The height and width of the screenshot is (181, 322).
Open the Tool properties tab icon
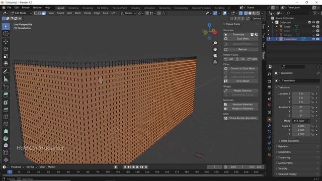(x=270, y=74)
